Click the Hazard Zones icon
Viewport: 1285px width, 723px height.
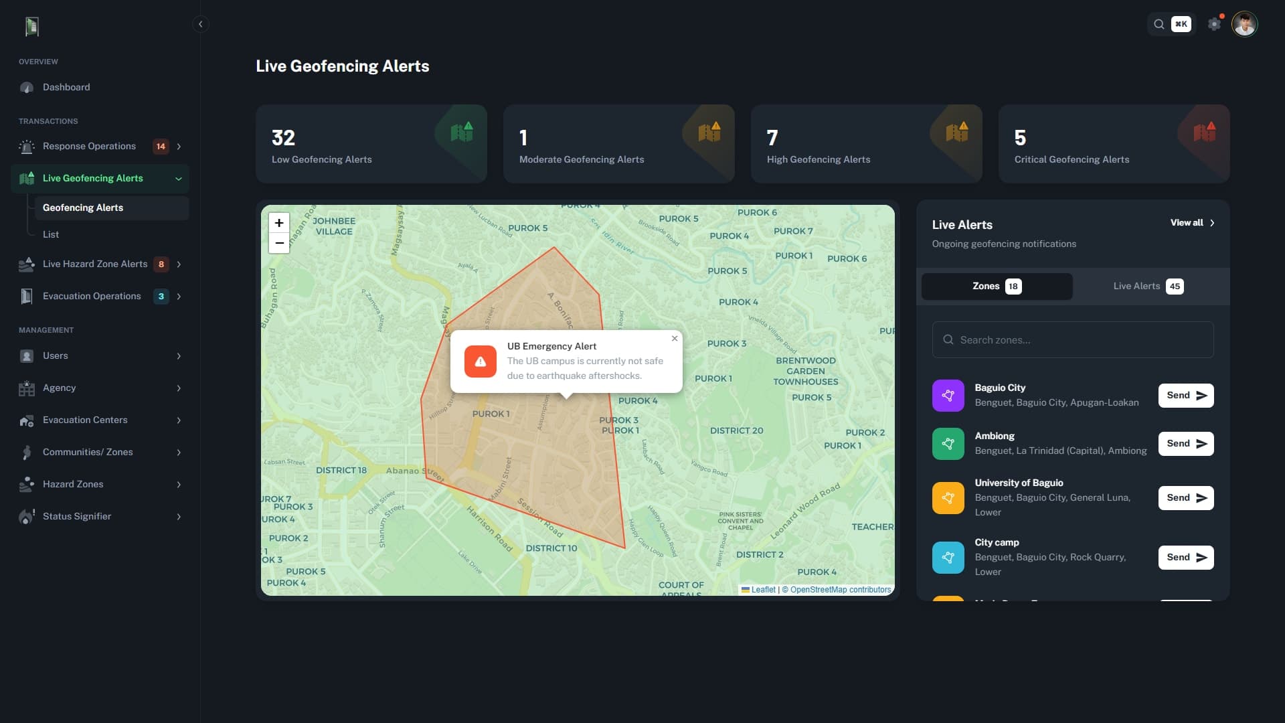tap(27, 485)
